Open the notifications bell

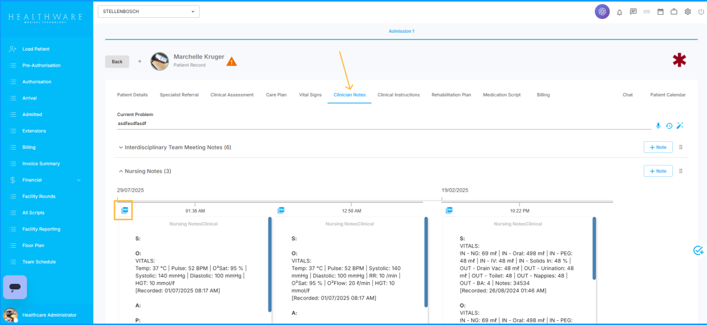619,12
